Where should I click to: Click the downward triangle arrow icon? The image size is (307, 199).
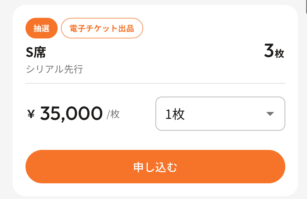[x=270, y=114]
